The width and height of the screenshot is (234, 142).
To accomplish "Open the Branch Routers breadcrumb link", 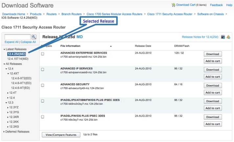I will [x=72, y=14].
